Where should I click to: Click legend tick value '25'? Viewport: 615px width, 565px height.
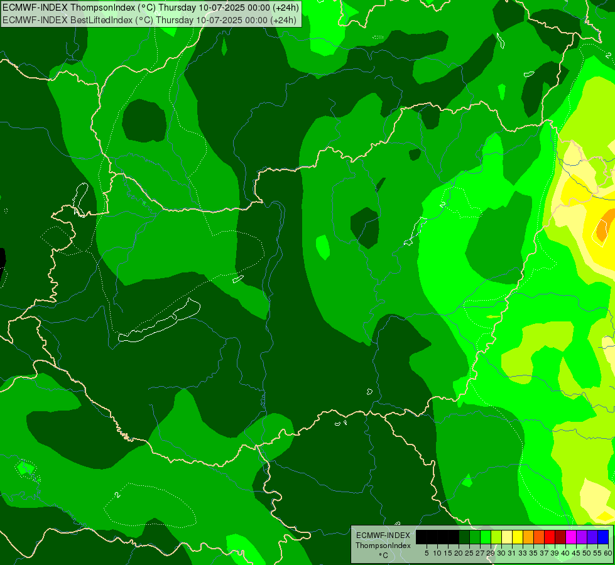point(469,553)
